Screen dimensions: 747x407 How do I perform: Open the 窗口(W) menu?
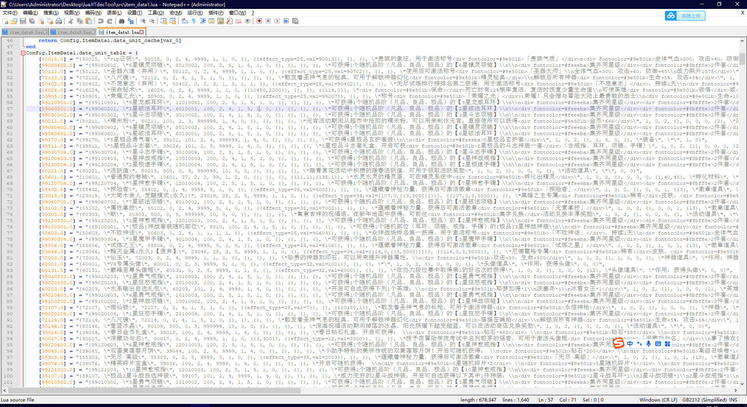[x=237, y=13]
